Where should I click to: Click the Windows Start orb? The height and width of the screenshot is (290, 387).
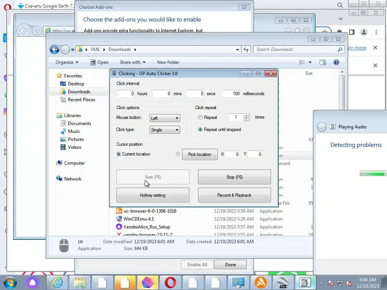[x=10, y=282]
